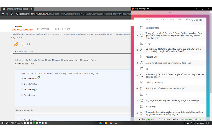Toggle the Blend steps checkbox

coord(142,106)
